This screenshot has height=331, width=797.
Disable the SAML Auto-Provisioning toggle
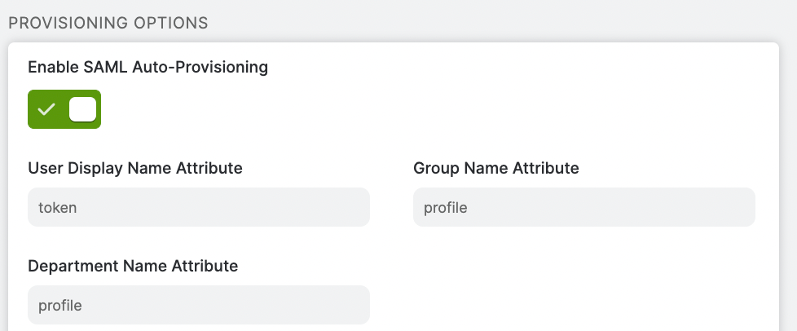(64, 109)
